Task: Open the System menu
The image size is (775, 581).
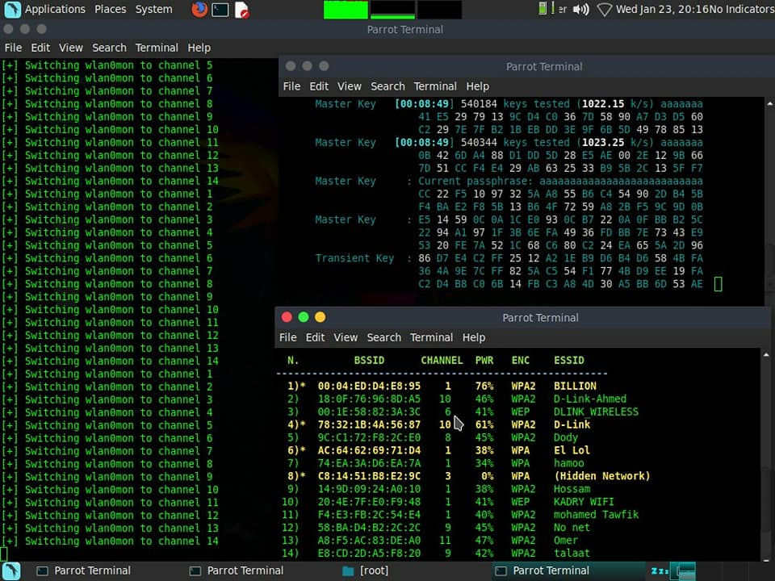Action: click(153, 10)
